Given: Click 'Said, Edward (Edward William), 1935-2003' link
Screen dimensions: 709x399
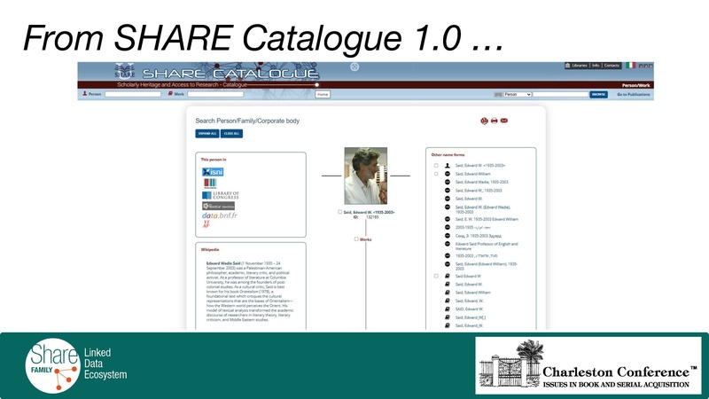Looking at the screenshot, I should pyautogui.click(x=486, y=266).
